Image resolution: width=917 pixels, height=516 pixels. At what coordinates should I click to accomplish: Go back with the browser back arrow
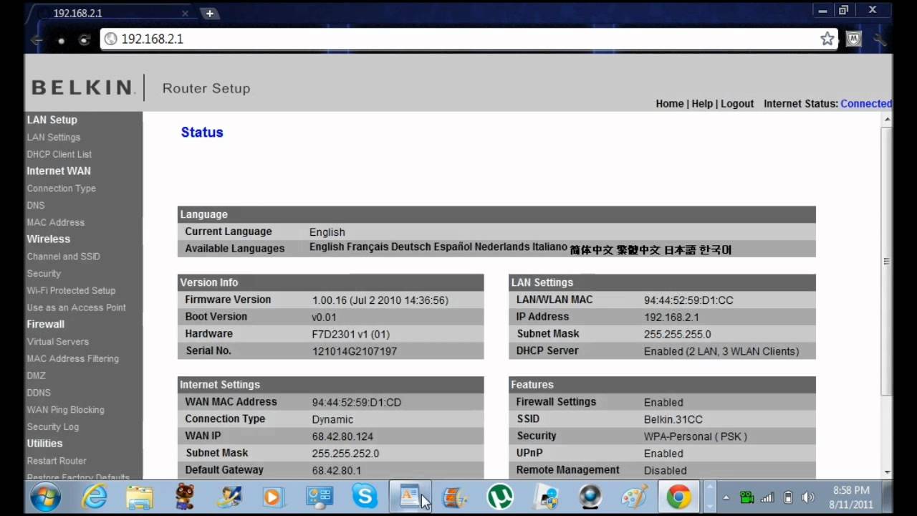tap(37, 39)
